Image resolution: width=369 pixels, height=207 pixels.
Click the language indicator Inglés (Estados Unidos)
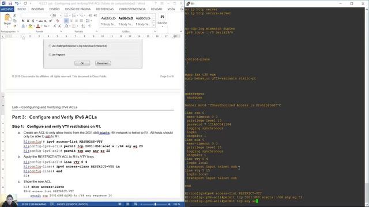point(72,204)
